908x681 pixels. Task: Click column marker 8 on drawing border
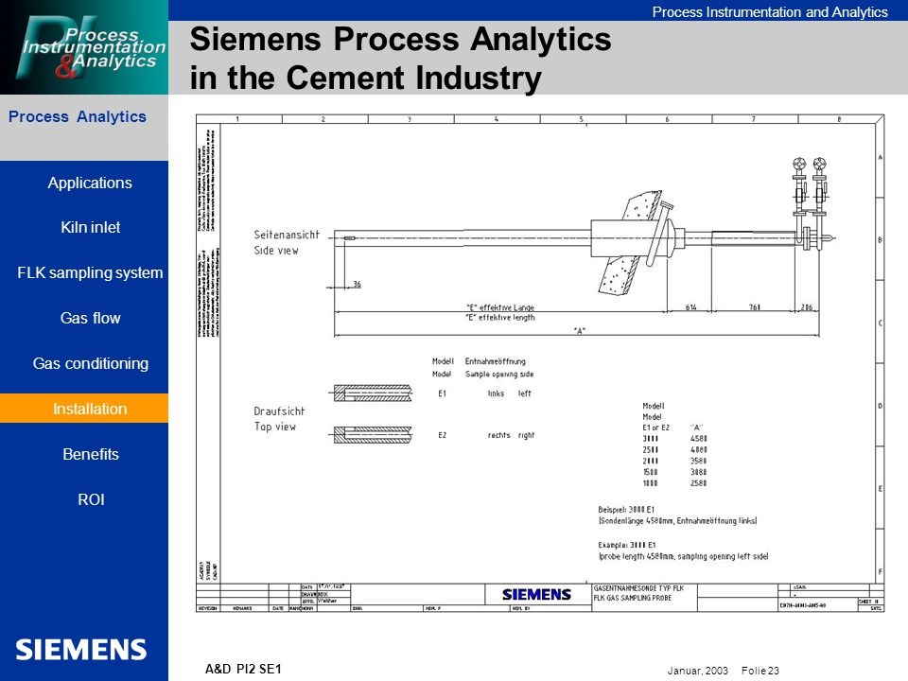click(x=839, y=119)
